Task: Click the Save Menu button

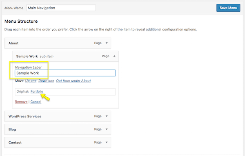Action: [228, 8]
